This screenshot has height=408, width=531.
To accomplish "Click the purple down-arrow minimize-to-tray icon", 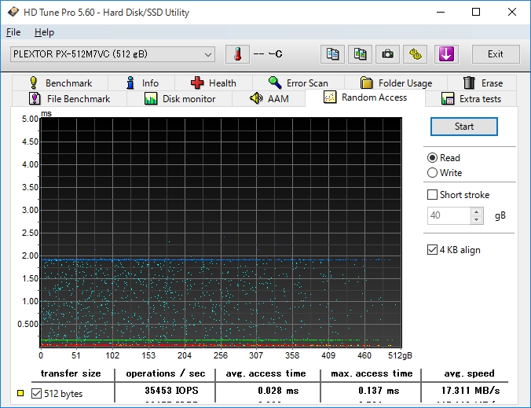I will tap(445, 54).
